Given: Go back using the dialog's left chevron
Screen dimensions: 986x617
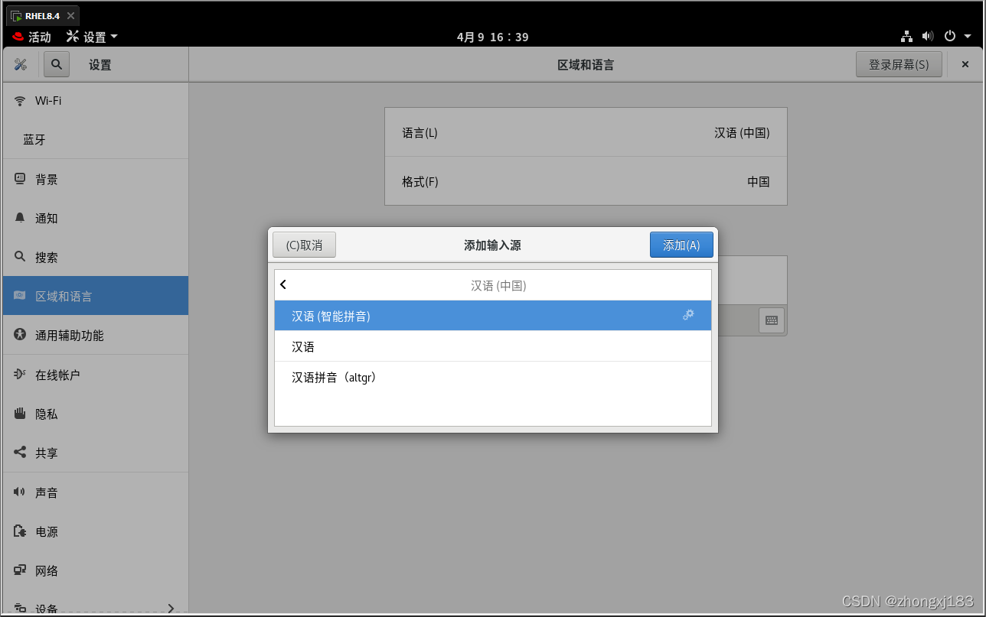Looking at the screenshot, I should [283, 285].
